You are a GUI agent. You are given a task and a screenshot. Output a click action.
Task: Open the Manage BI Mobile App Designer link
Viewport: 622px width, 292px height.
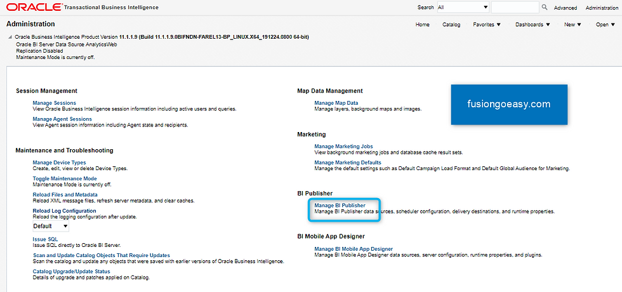point(354,249)
